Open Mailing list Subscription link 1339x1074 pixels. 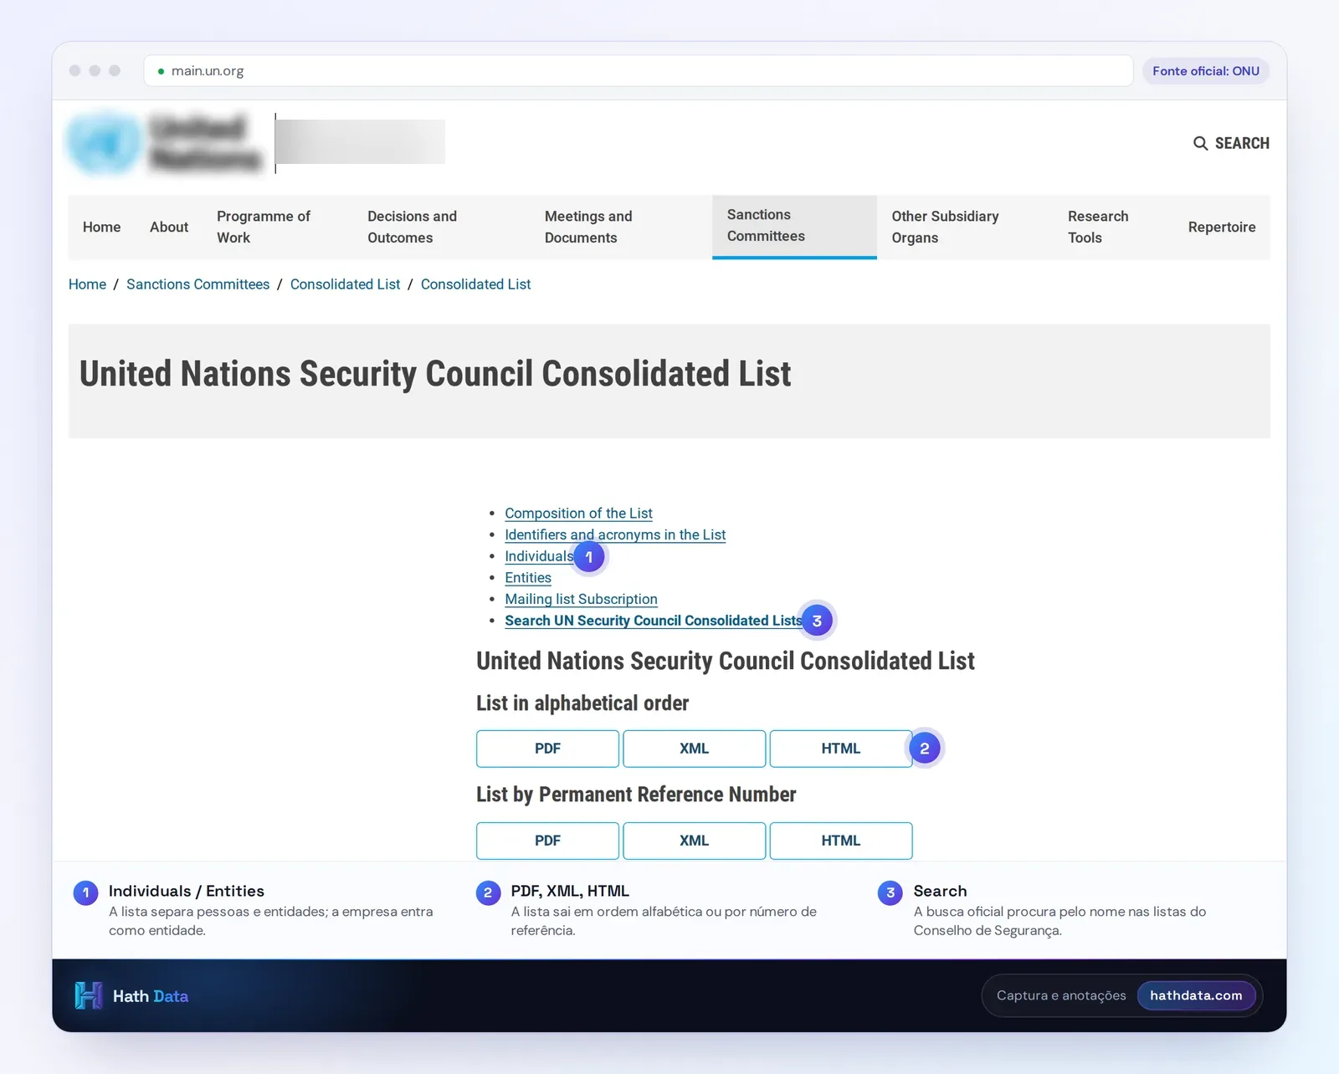[x=581, y=599]
